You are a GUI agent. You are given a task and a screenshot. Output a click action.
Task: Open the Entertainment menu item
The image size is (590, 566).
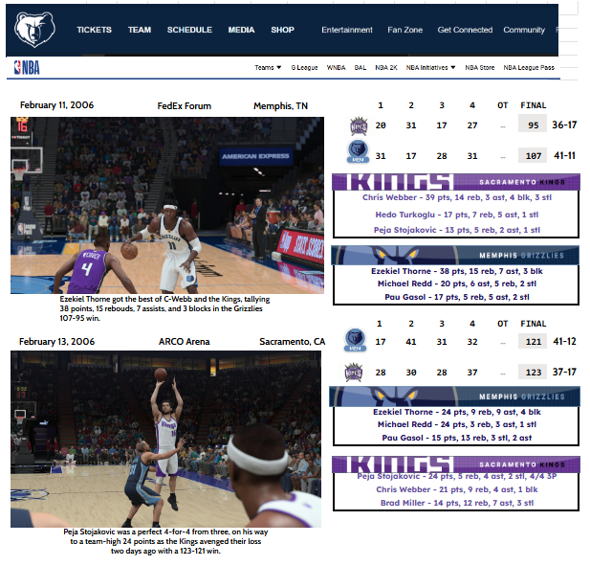click(347, 30)
